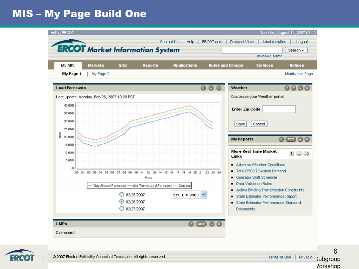Open the Grid tab
The image size is (359, 269).
tap(122, 65)
